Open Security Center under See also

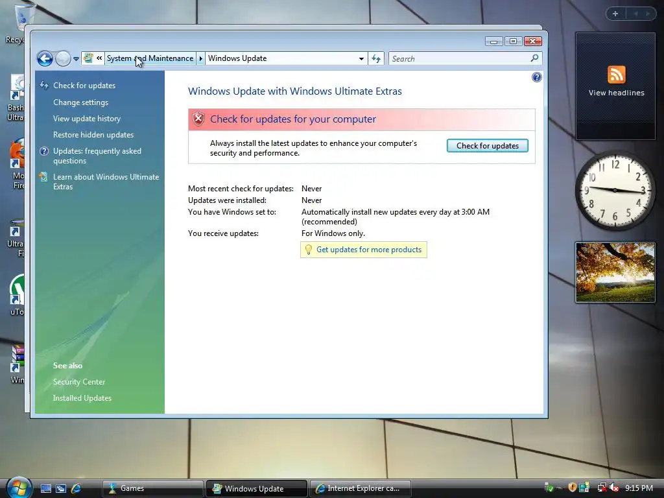point(78,382)
